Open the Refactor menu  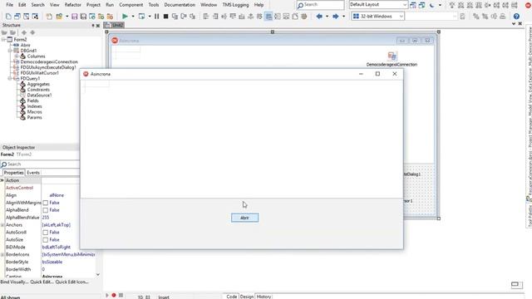tap(73, 5)
